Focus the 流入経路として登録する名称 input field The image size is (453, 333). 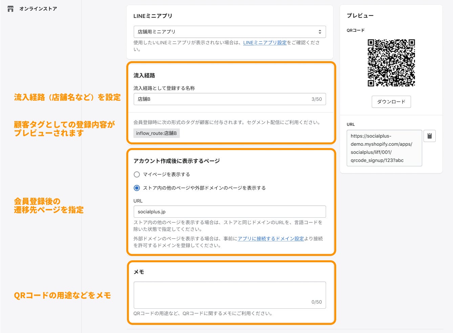coord(230,99)
